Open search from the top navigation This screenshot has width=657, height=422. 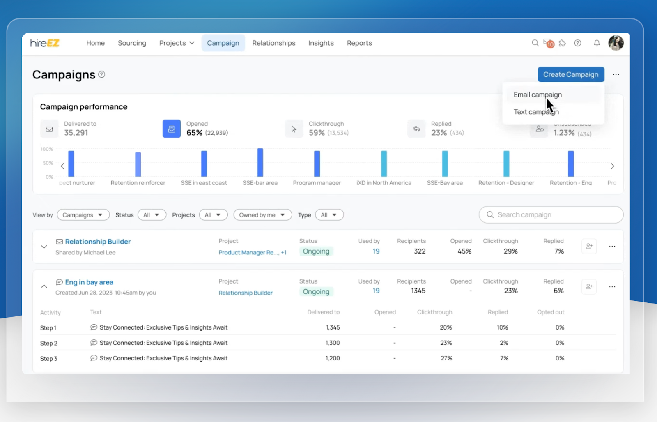(535, 43)
